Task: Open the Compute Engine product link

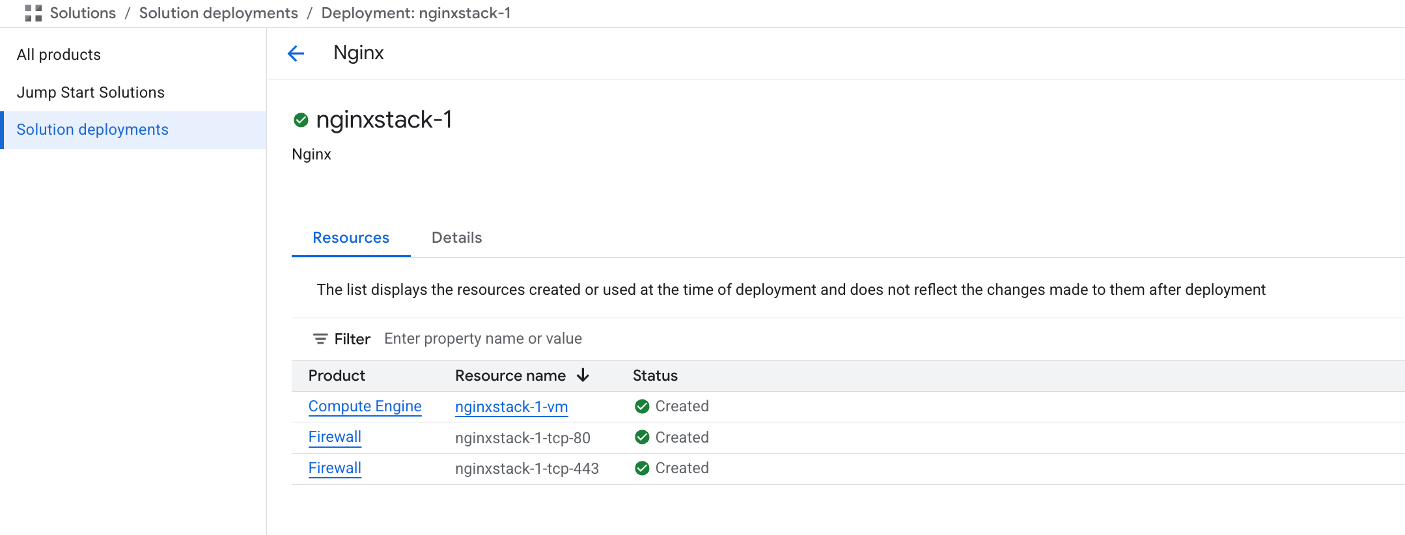Action: pyautogui.click(x=365, y=407)
